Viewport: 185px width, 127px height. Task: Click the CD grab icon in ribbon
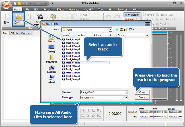click(x=53, y=16)
